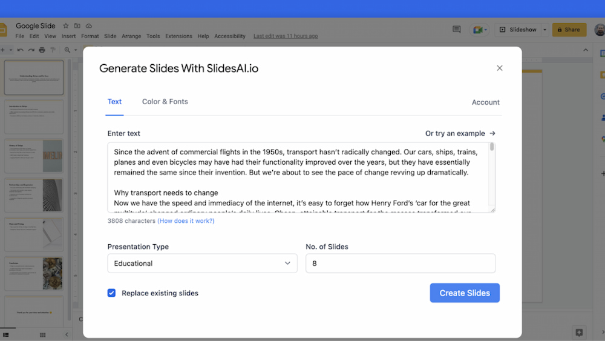The height and width of the screenshot is (341, 605).
Task: Open the Tools menu
Action: (153, 36)
